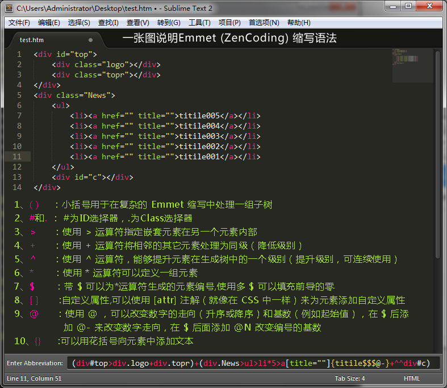The height and width of the screenshot is (388, 447).
Task: Click the div id="top" code line
Action: 65,54
